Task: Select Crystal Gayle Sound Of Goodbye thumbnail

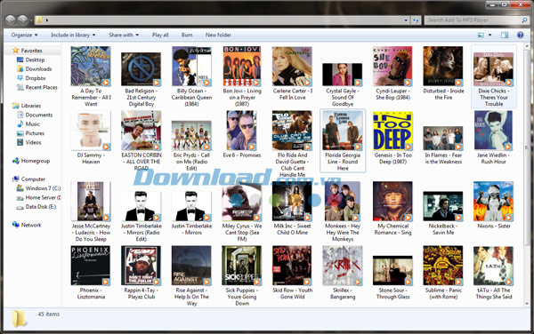Action: click(x=343, y=75)
